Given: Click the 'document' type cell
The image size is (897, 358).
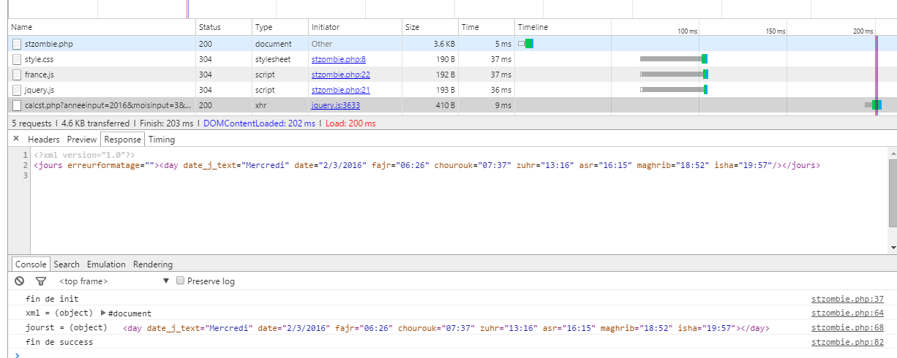Looking at the screenshot, I should pos(273,44).
